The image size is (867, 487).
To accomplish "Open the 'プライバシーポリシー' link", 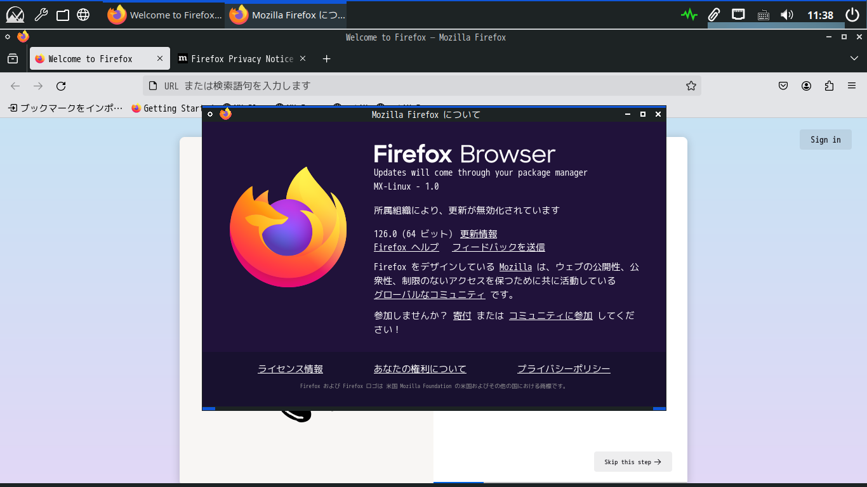I will pos(564,369).
